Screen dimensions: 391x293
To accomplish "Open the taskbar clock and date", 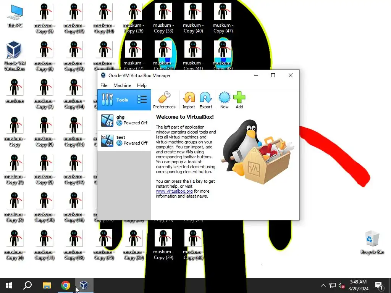I will pos(358,285).
